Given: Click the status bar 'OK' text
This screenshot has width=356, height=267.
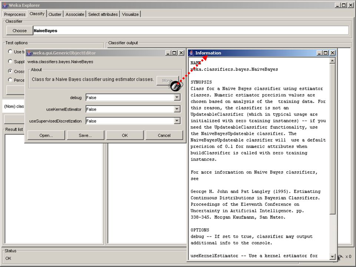Looking at the screenshot, I should (x=8, y=258).
